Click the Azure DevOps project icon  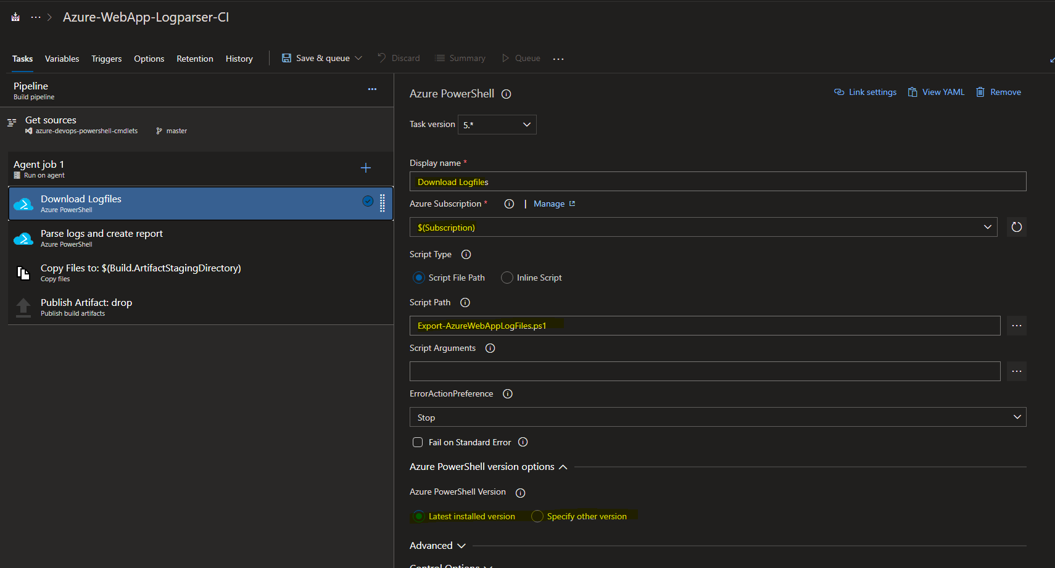coord(15,17)
